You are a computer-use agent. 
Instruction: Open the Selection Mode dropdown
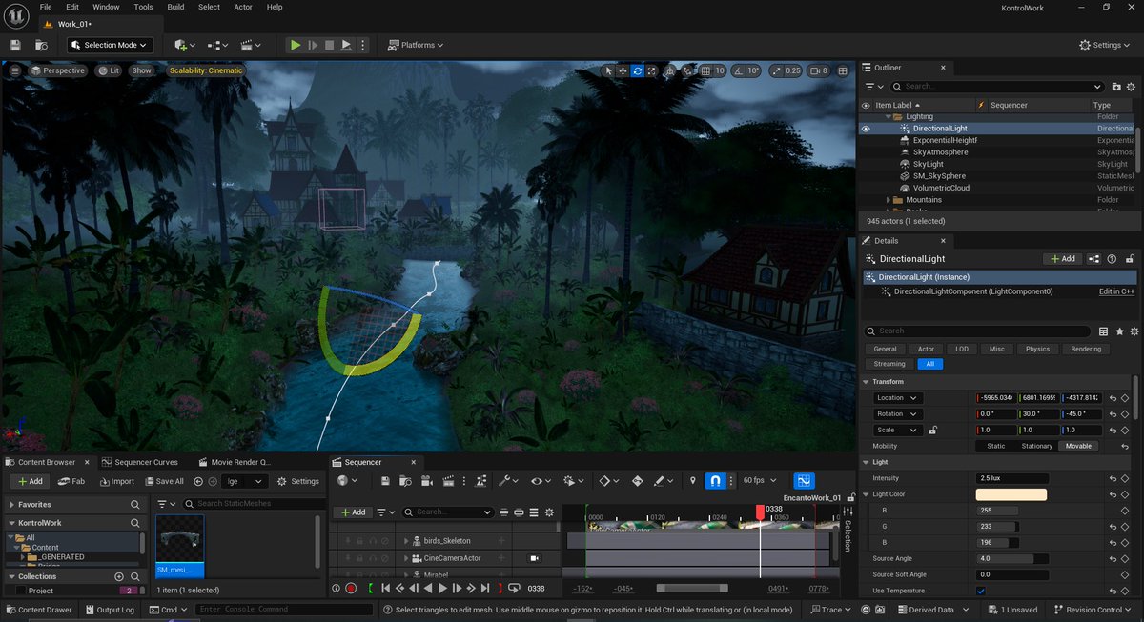pos(108,45)
